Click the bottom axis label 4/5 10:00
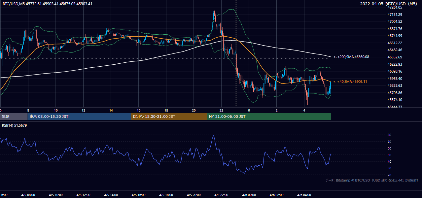The image size is (422, 198). [x=56, y=195]
